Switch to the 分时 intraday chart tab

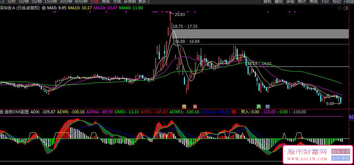click(12, 1)
